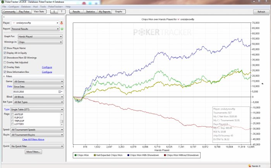The height and width of the screenshot is (168, 271).
Task: Click the View Stats button
Action: [39, 12]
